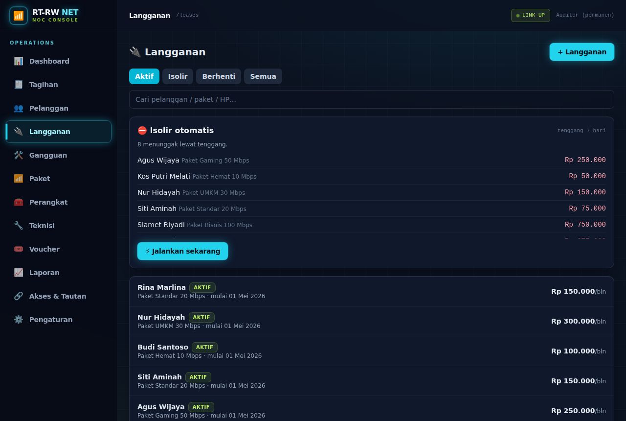Click the RT-RW NET logo icon
Image resolution: width=626 pixels, height=421 pixels.
click(19, 16)
